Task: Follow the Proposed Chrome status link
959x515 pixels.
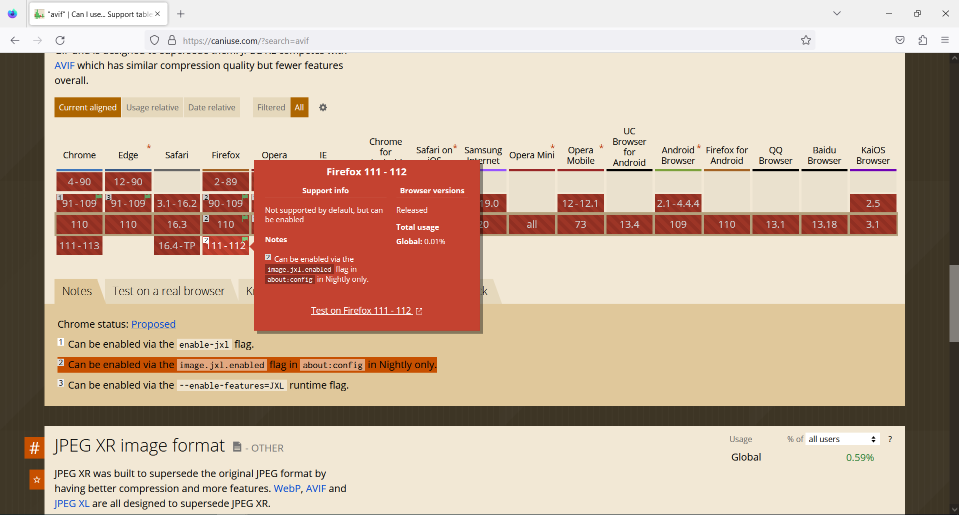Action: pyautogui.click(x=153, y=324)
